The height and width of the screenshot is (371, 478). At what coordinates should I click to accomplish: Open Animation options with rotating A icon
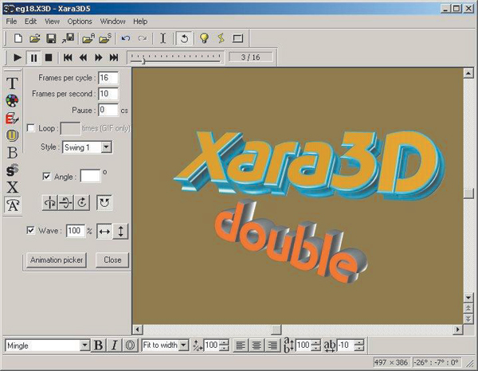pyautogui.click(x=13, y=205)
